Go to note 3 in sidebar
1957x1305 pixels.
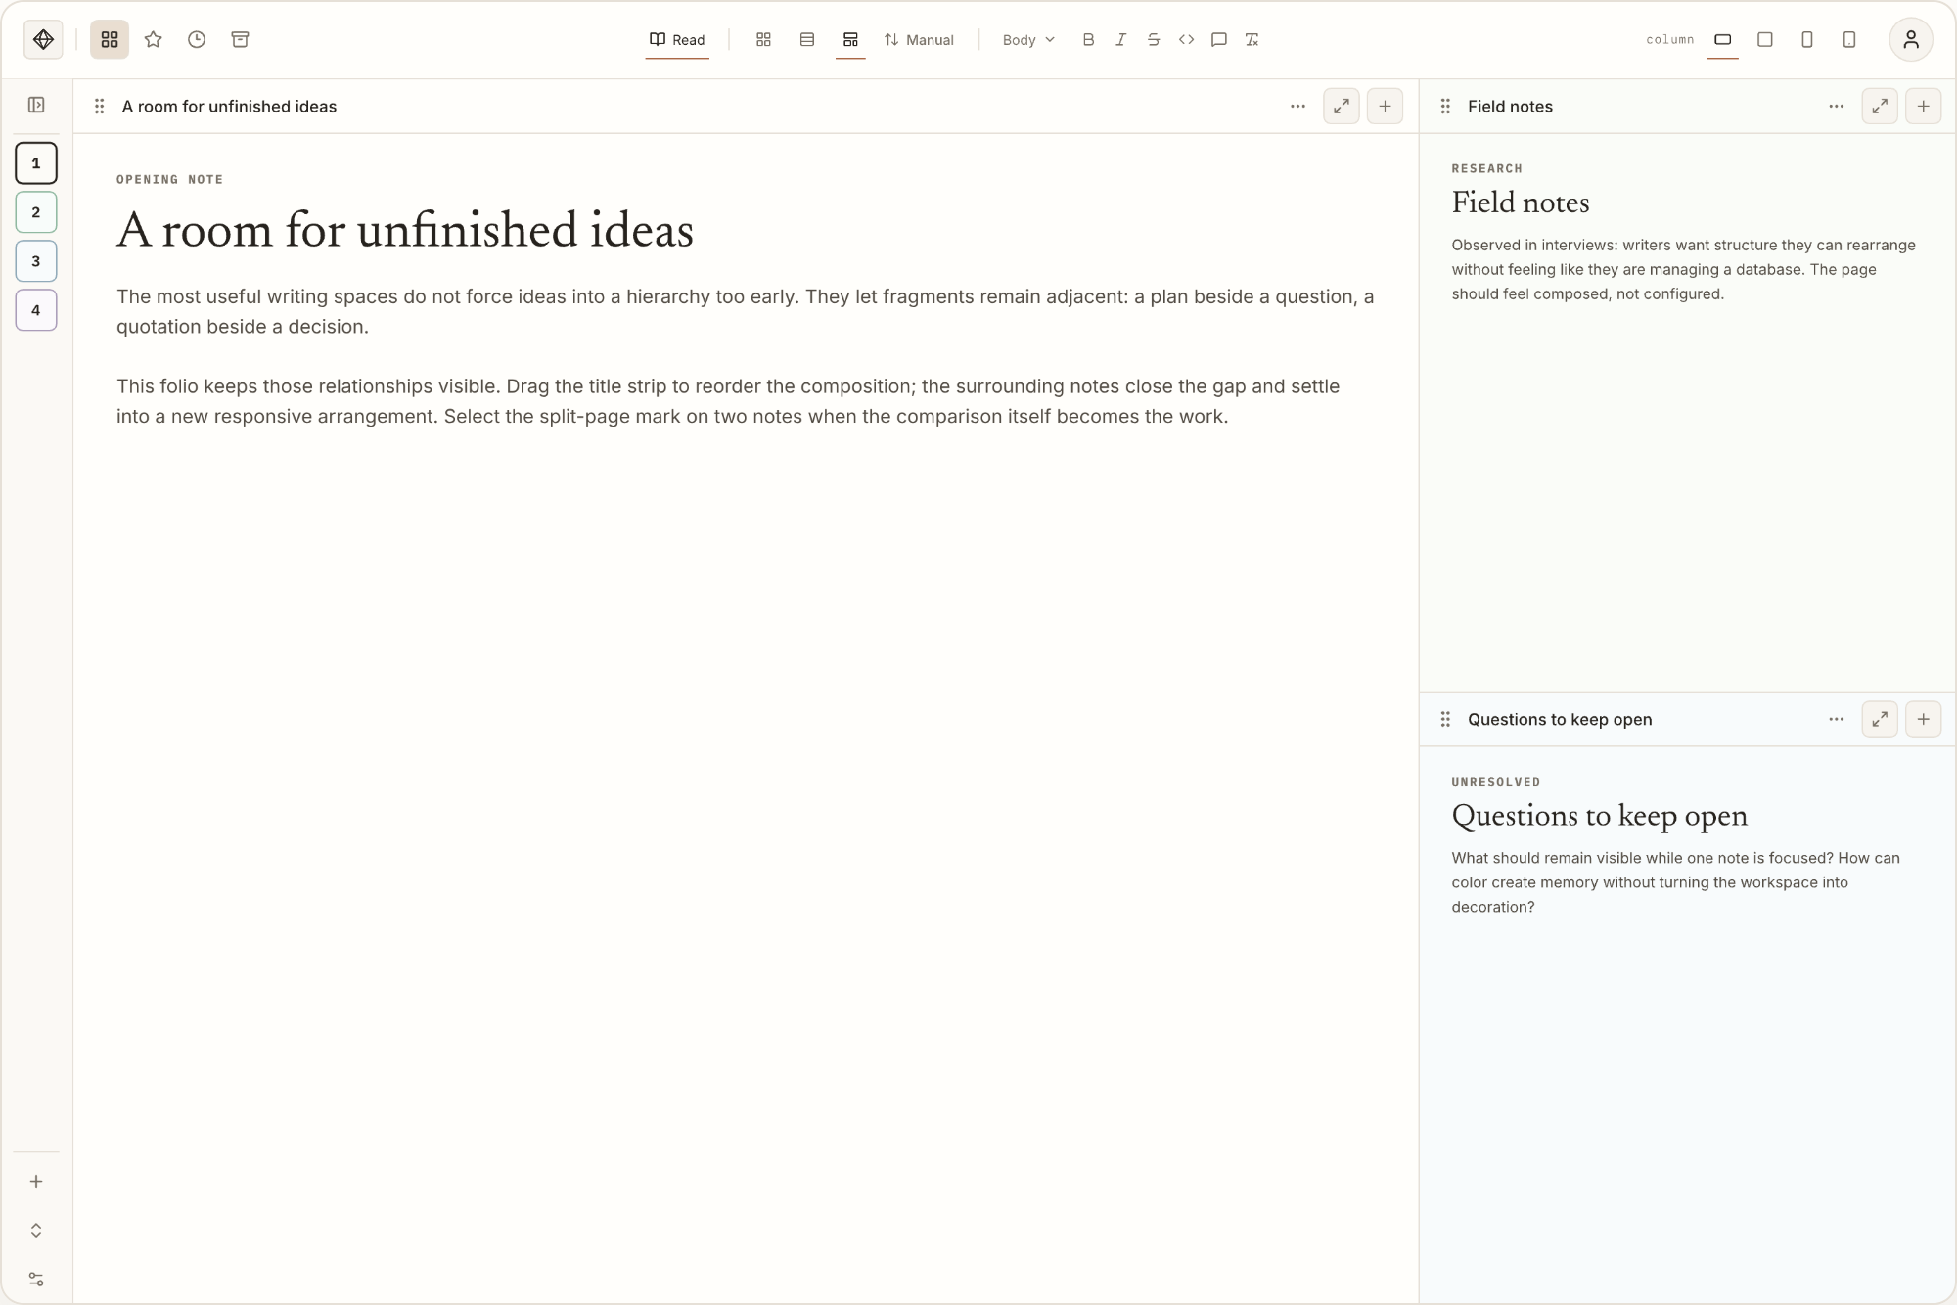pos(36,261)
